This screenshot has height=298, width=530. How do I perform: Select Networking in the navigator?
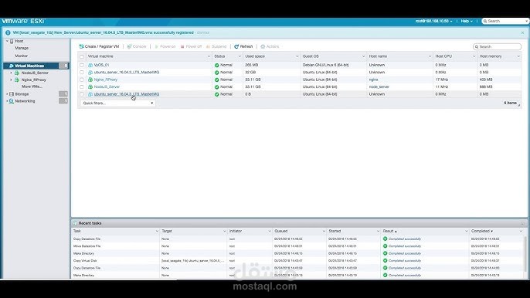[25, 101]
